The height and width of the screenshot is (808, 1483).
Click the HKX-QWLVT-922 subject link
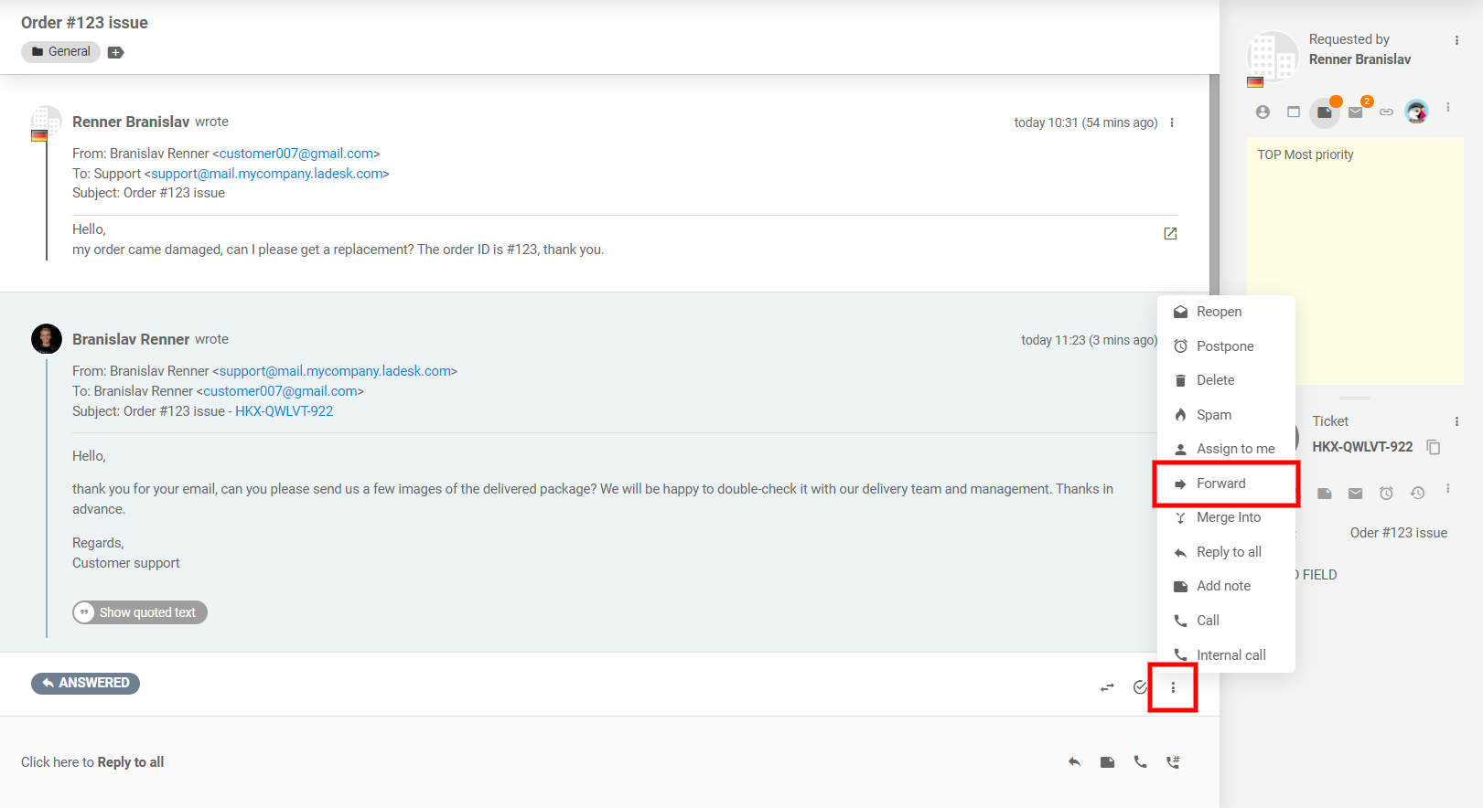click(284, 411)
